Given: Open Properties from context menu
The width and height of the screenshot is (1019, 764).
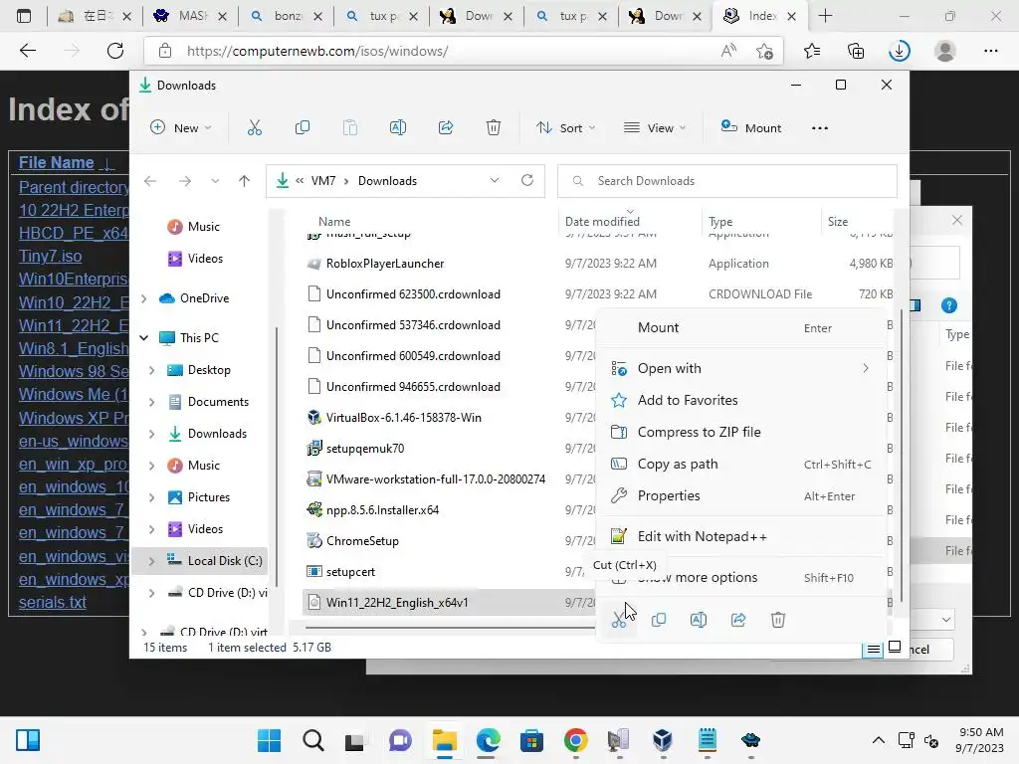Looking at the screenshot, I should click(x=741, y=495).
